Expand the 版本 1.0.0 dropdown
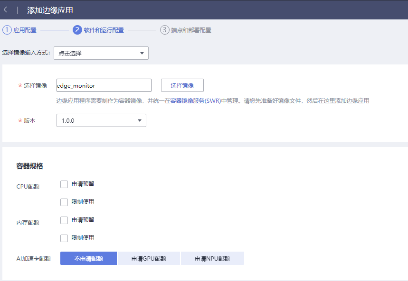 coord(101,120)
